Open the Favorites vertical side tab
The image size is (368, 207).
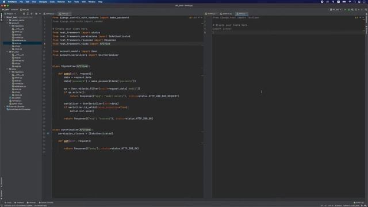click(1, 194)
